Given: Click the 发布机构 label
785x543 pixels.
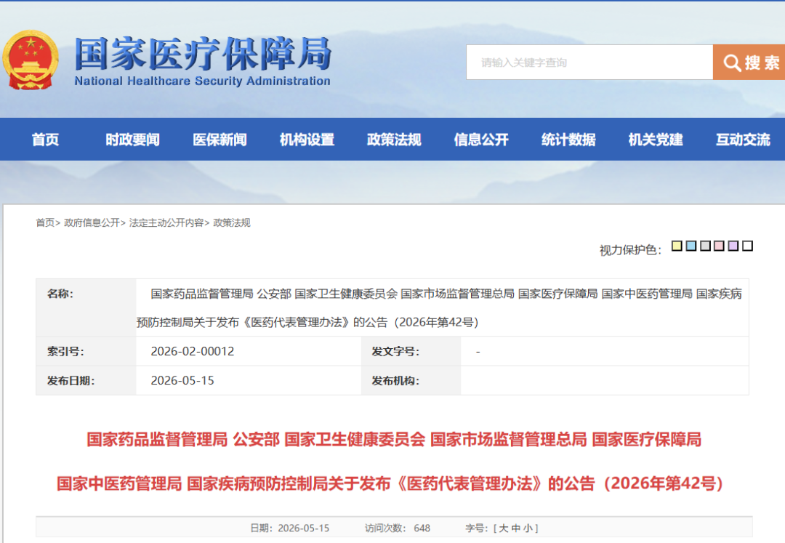Looking at the screenshot, I should 395,381.
